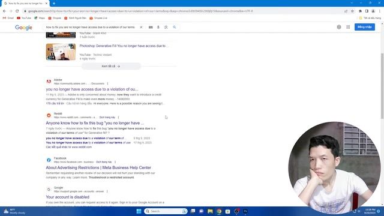Click share page icon in address bar
This screenshot has width=384, height=216.
coord(346,11)
